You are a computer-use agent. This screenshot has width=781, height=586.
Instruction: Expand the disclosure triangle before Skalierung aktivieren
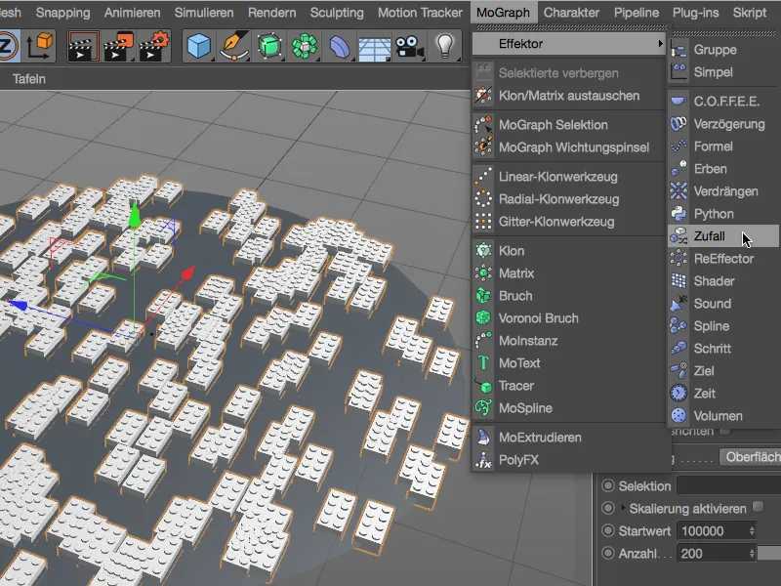click(x=623, y=507)
